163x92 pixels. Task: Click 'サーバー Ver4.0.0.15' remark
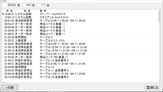tap(53, 14)
